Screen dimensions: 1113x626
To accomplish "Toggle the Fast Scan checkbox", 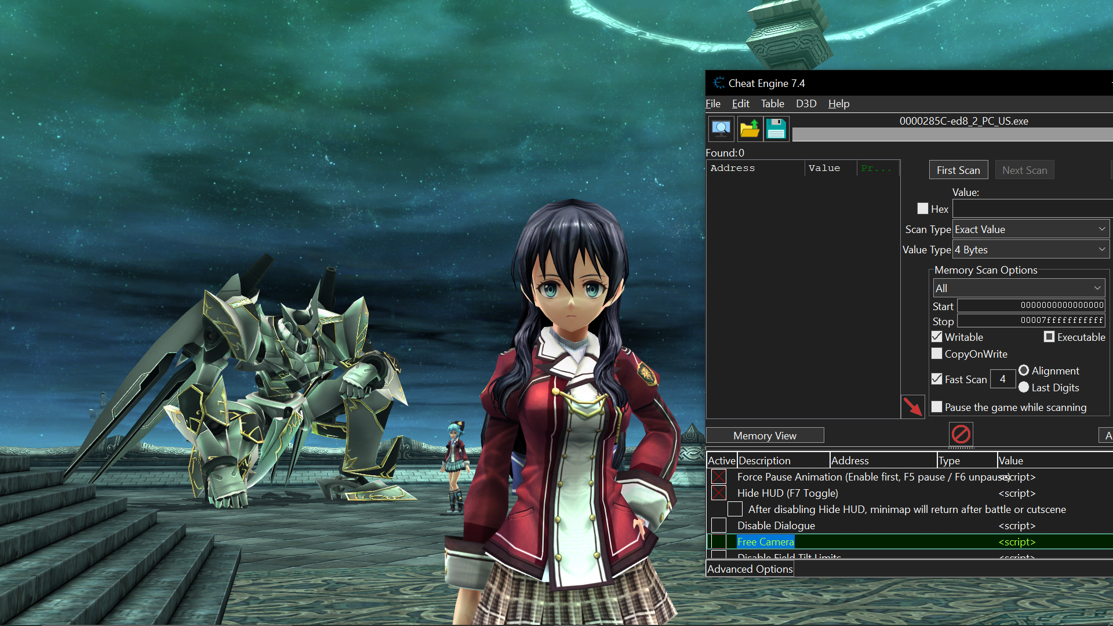I will 937,379.
